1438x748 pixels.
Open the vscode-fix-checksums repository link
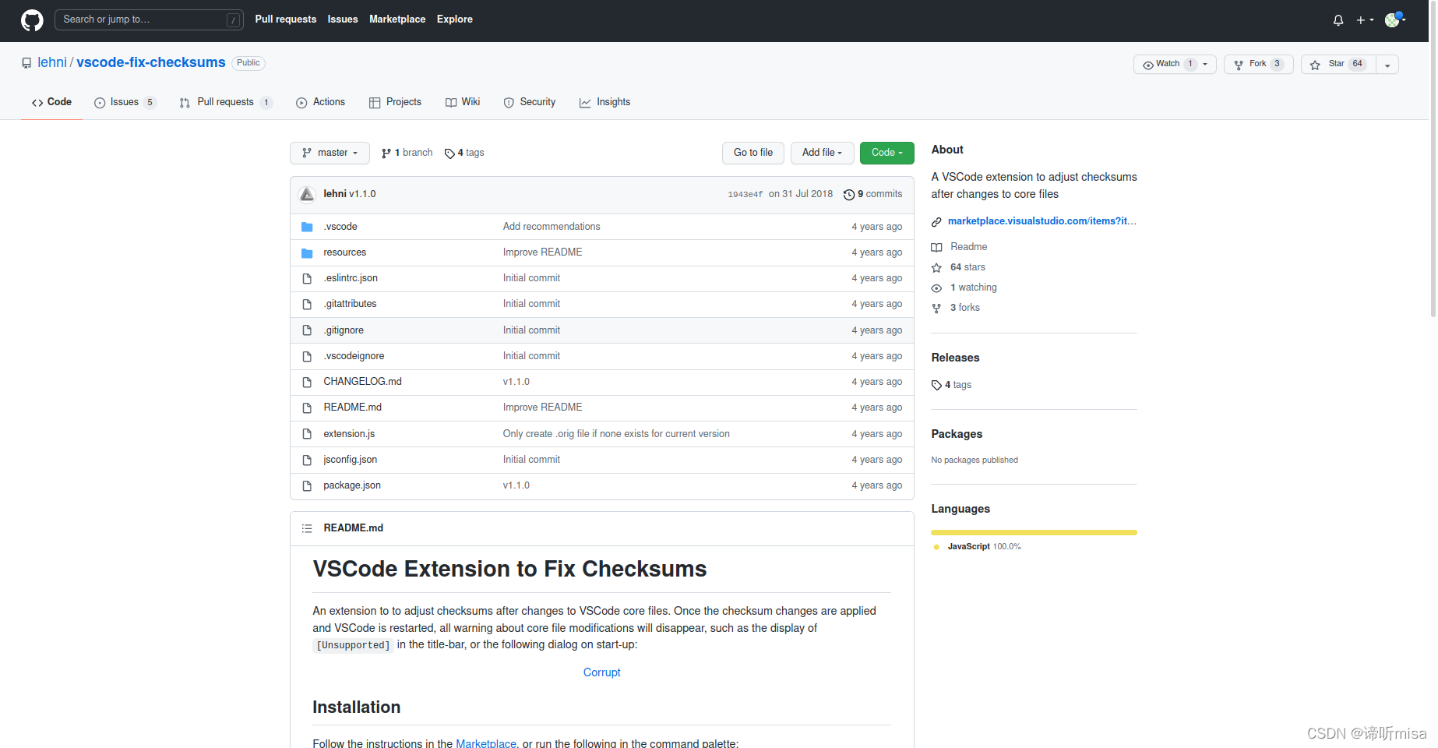click(151, 62)
